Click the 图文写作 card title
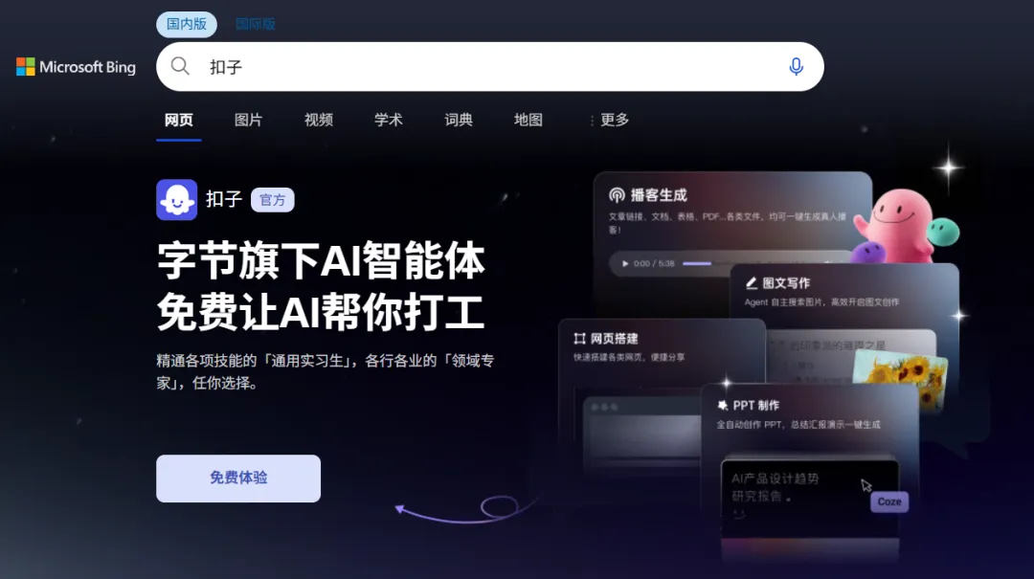The width and height of the screenshot is (1034, 579). click(x=786, y=283)
